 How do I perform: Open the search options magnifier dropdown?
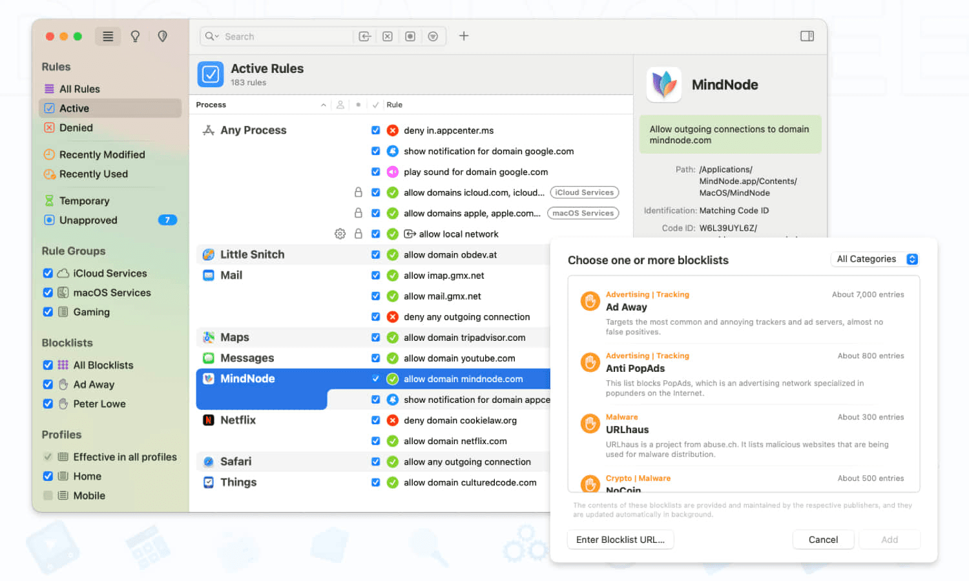(x=212, y=37)
